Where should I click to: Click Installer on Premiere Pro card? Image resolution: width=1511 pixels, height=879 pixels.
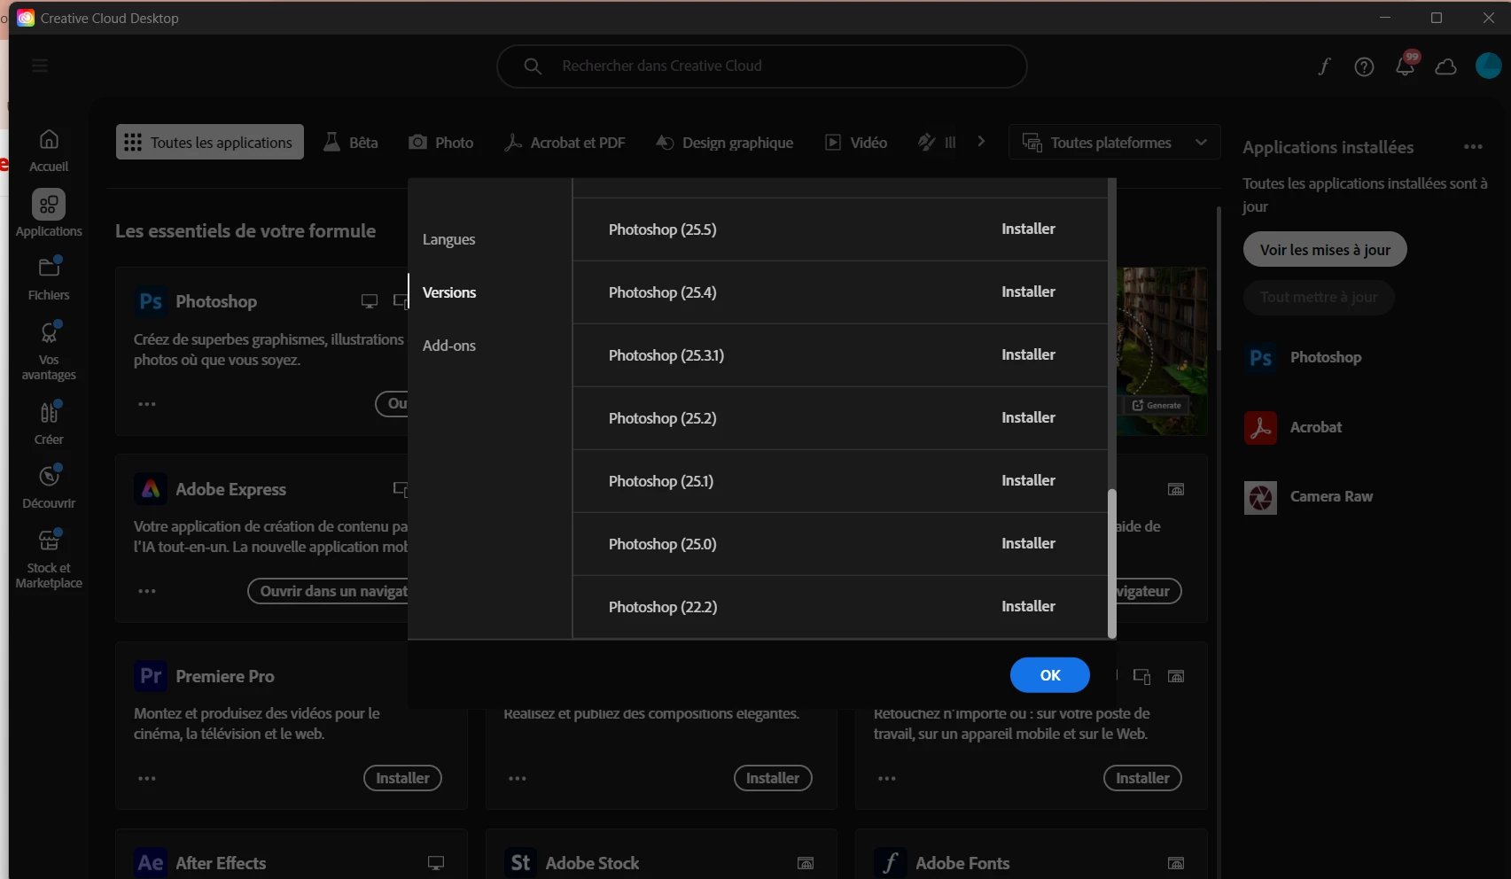click(x=402, y=778)
